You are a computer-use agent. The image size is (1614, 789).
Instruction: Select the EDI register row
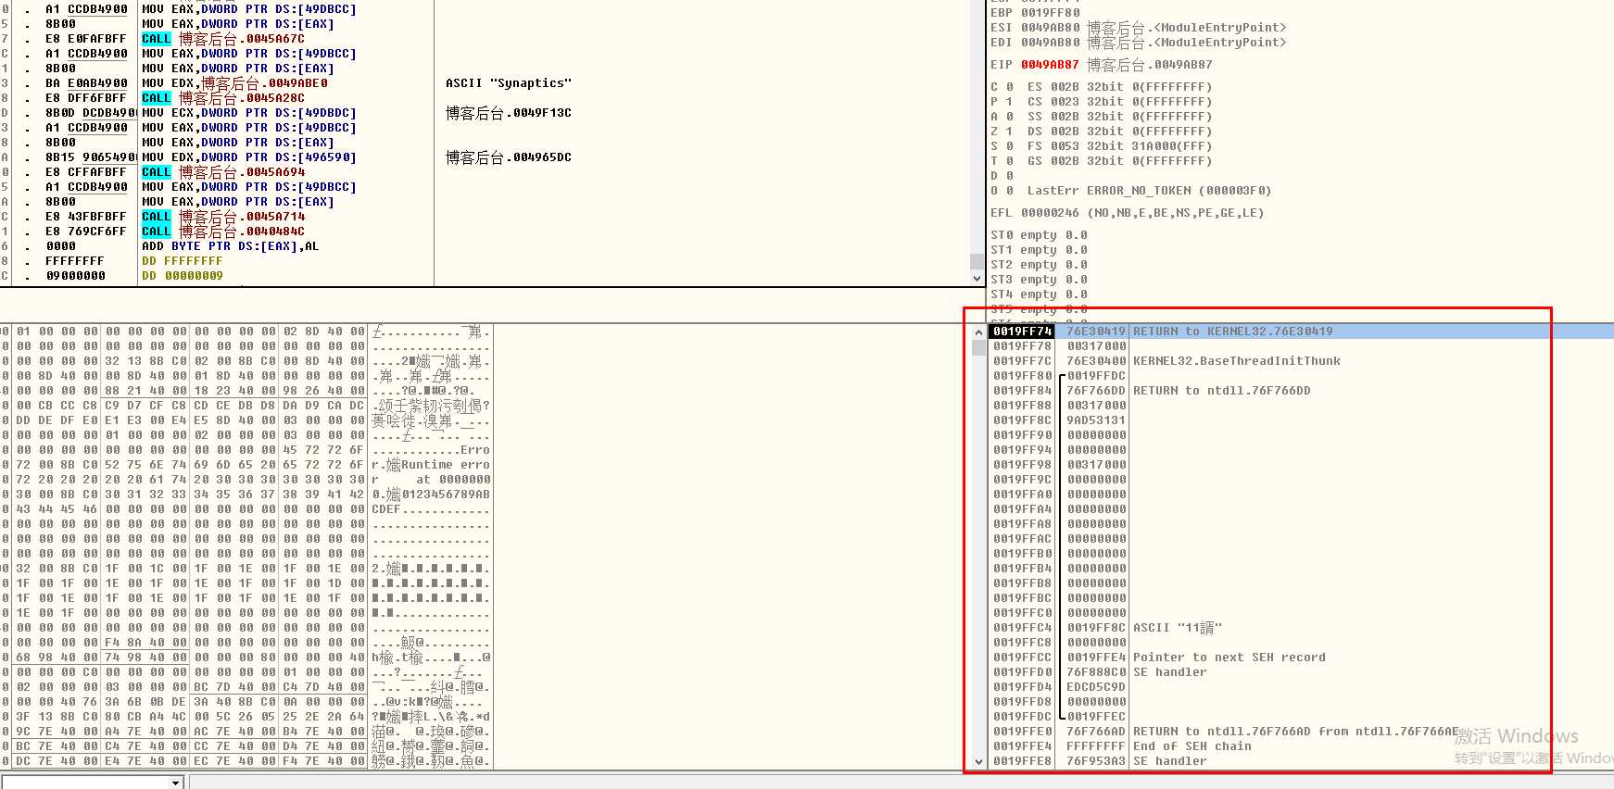tap(1138, 43)
